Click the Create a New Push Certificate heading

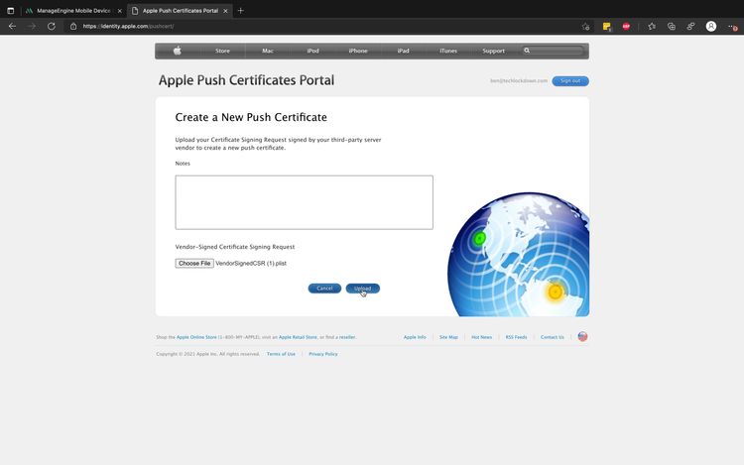[251, 117]
